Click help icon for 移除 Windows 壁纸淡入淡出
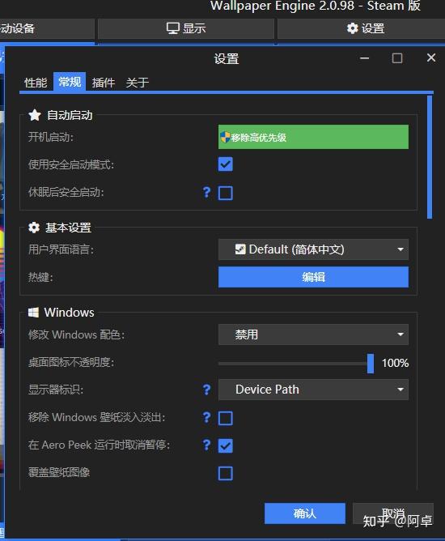445x541 pixels. 206,417
